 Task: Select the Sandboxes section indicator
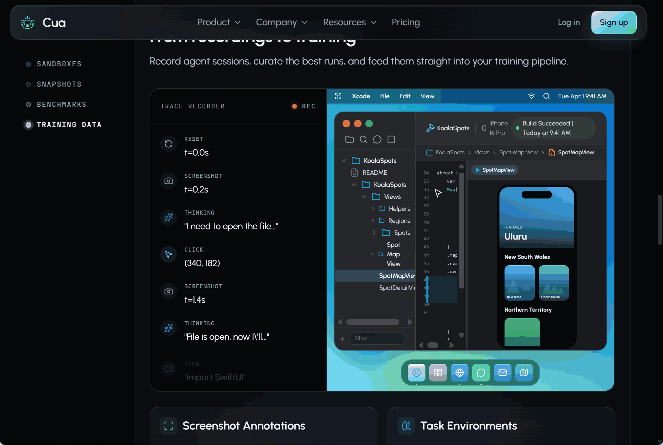(28, 64)
